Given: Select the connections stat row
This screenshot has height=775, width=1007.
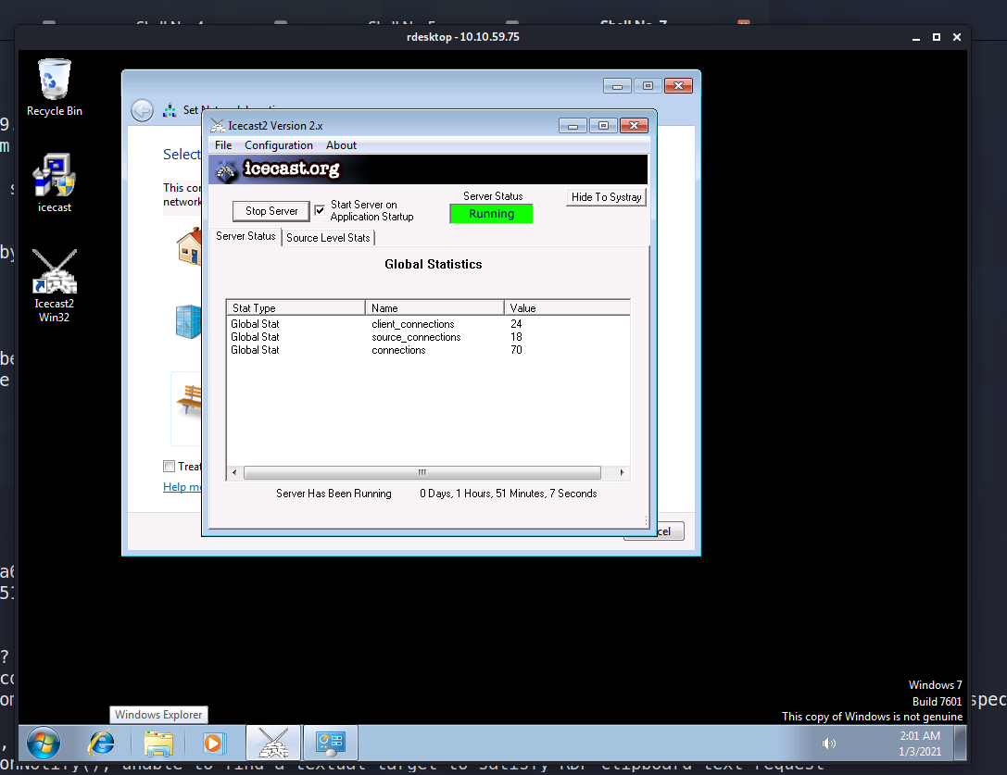Looking at the screenshot, I should pyautogui.click(x=428, y=350).
